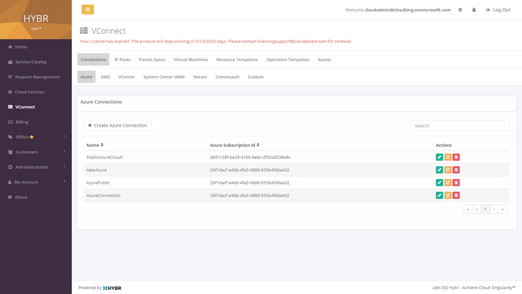
Task: Refresh the AzureConnection entry
Action: pos(448,196)
